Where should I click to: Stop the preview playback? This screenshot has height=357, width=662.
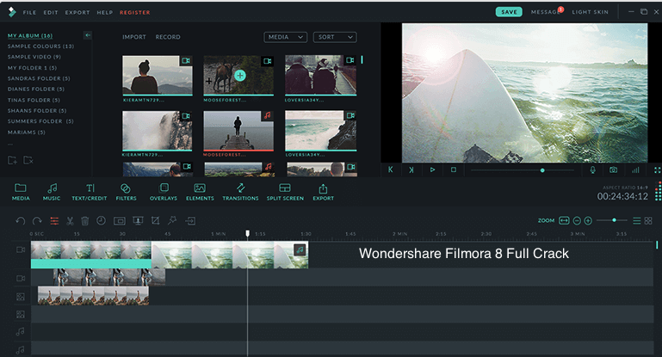(x=454, y=169)
